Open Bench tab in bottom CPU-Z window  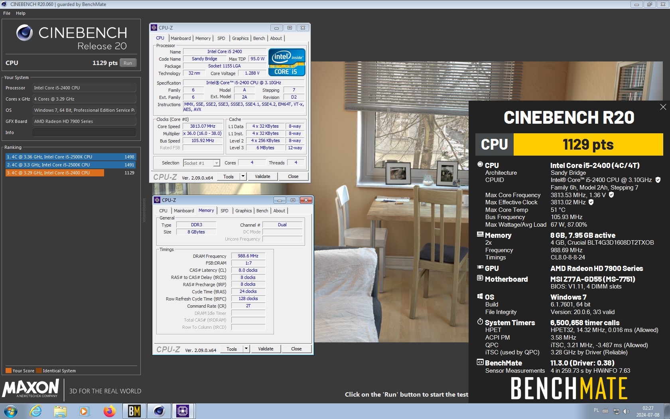pos(262,211)
